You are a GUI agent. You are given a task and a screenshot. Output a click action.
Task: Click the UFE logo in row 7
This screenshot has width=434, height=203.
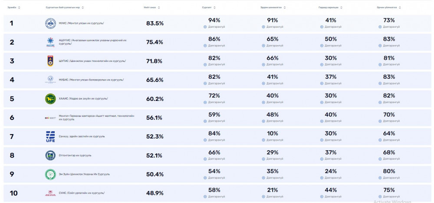(50, 136)
